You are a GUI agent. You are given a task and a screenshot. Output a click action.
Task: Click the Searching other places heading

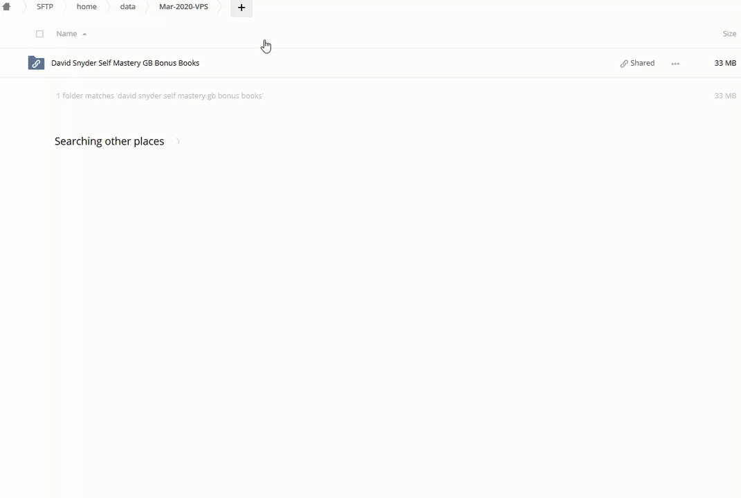click(109, 141)
